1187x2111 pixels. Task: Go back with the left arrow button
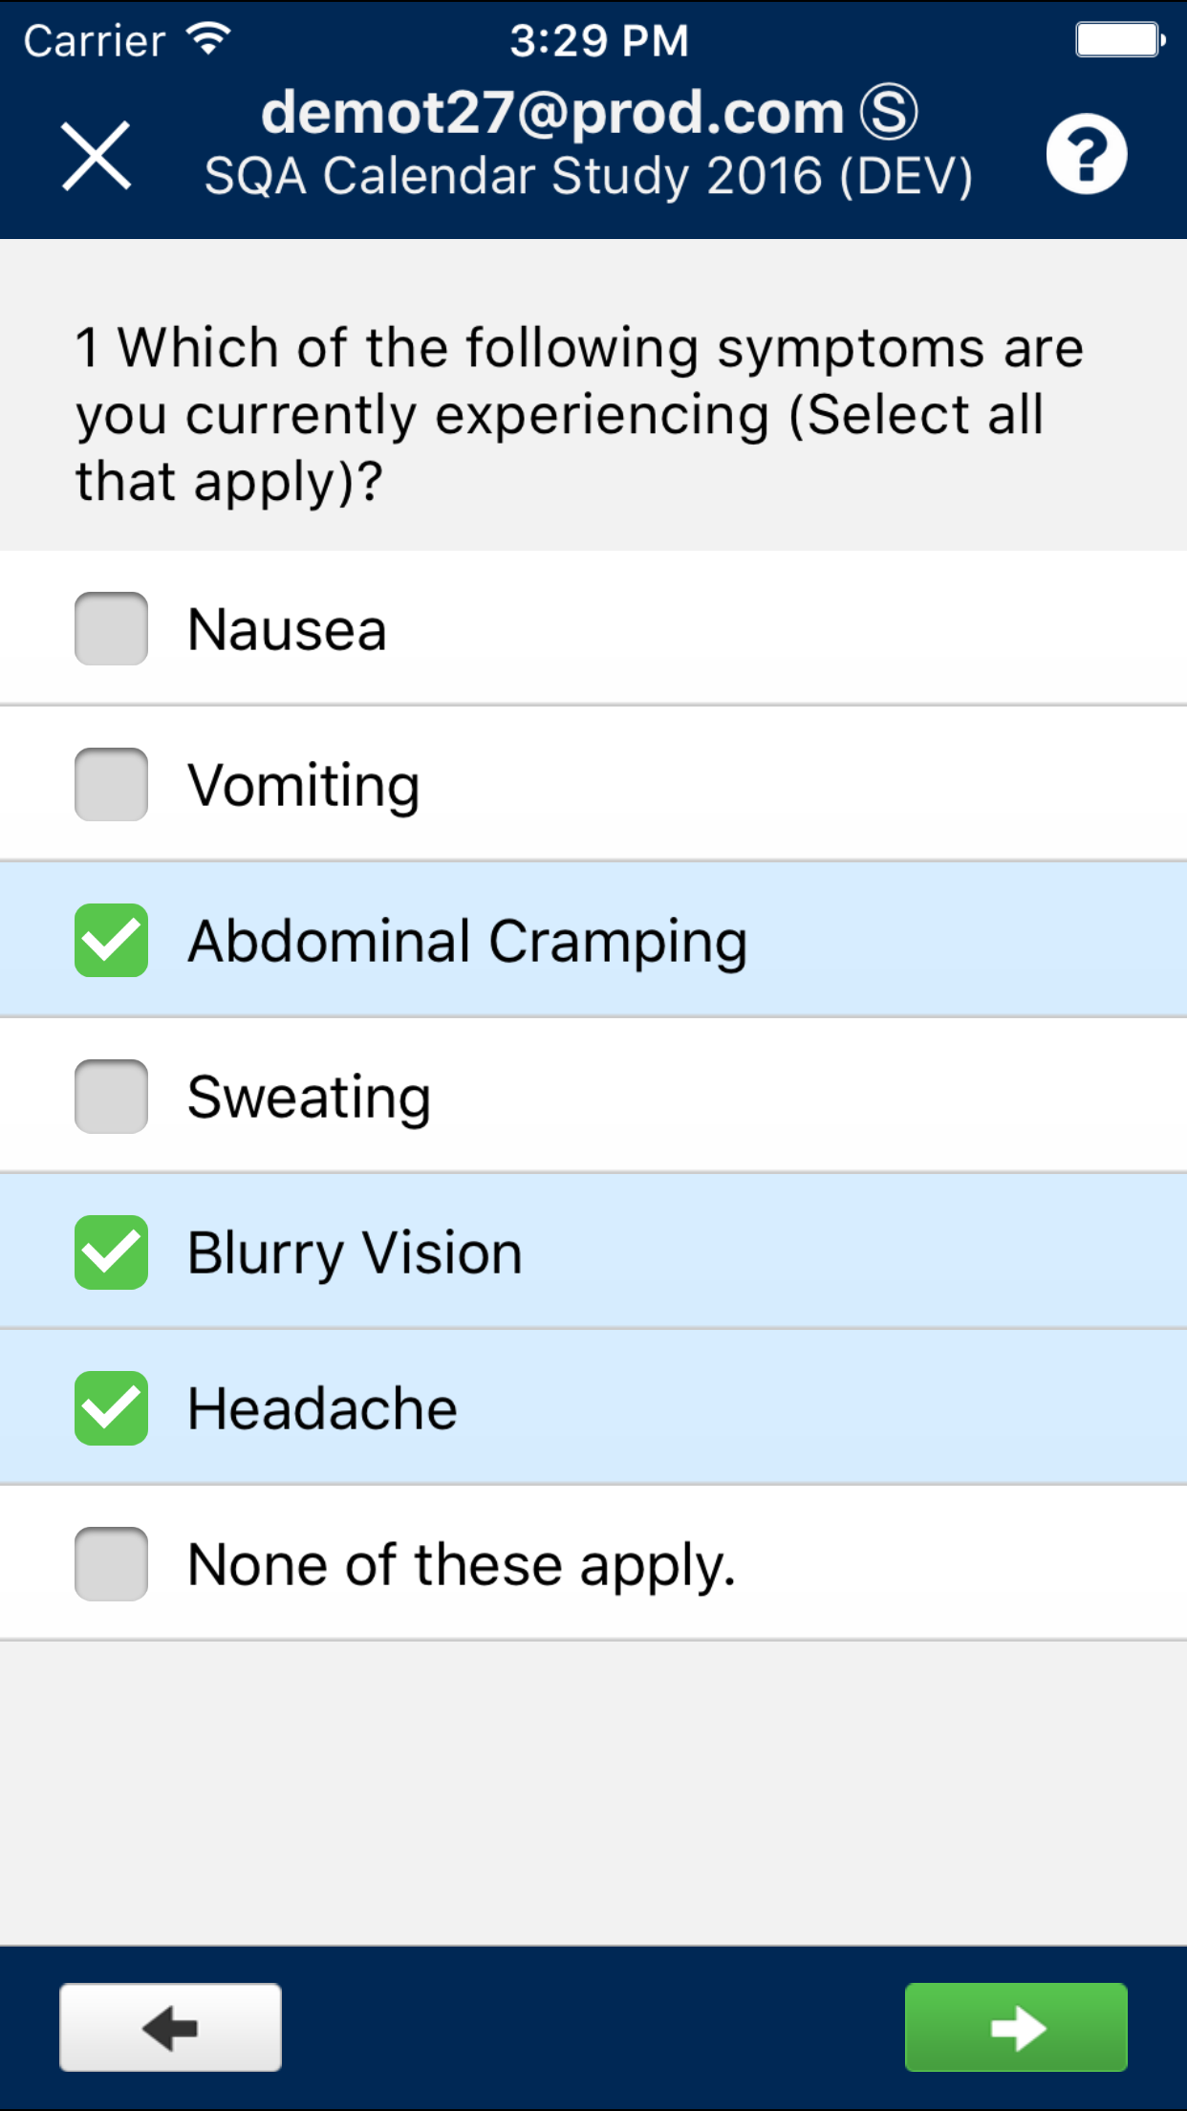coord(170,2027)
